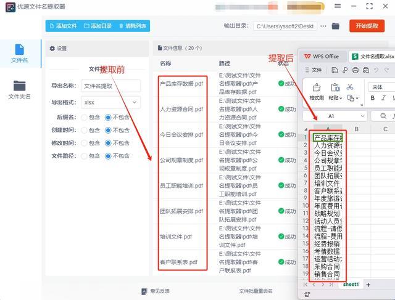Open the A1 name box dropdown
The width and height of the screenshot is (395, 300).
[x=362, y=116]
